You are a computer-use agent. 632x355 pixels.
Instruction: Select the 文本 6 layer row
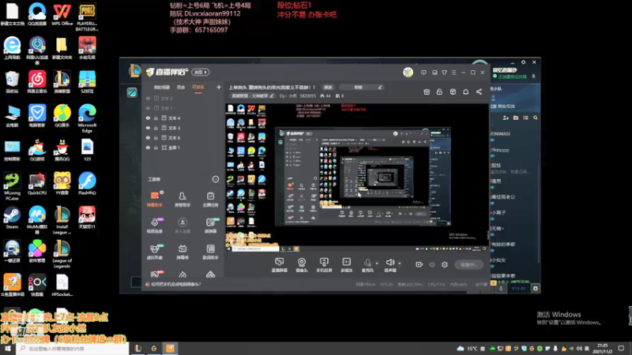[x=182, y=137]
